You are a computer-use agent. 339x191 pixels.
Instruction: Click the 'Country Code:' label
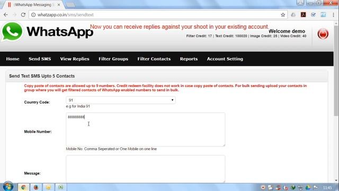coord(37,102)
